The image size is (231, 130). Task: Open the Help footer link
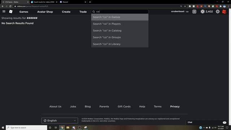(x=142, y=107)
